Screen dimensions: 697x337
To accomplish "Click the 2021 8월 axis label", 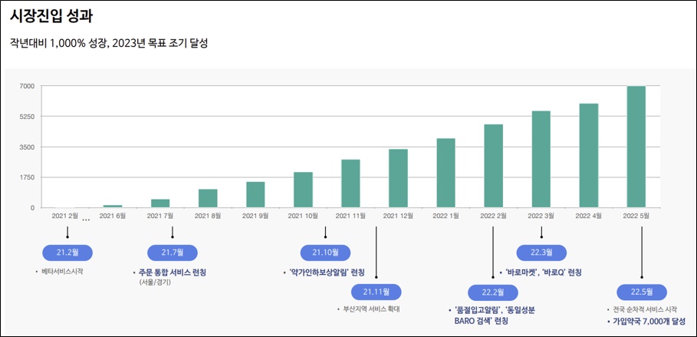I will [x=208, y=216].
